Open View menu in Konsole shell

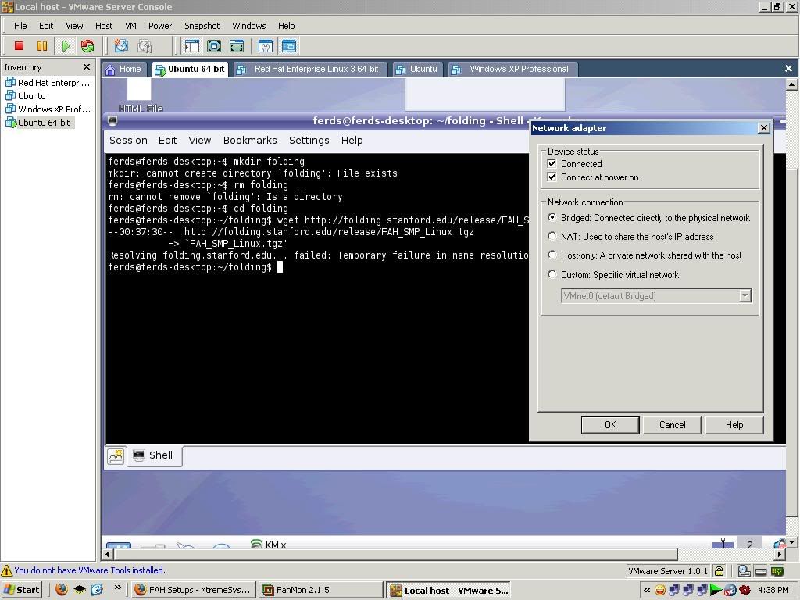(x=199, y=141)
